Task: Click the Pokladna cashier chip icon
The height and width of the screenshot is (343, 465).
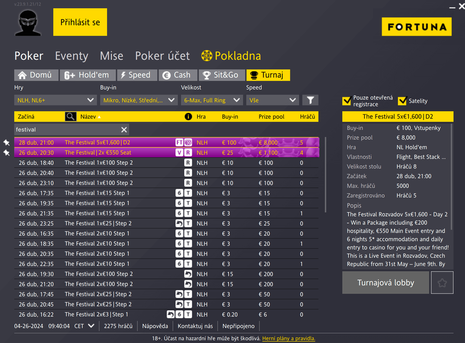Action: tap(207, 56)
